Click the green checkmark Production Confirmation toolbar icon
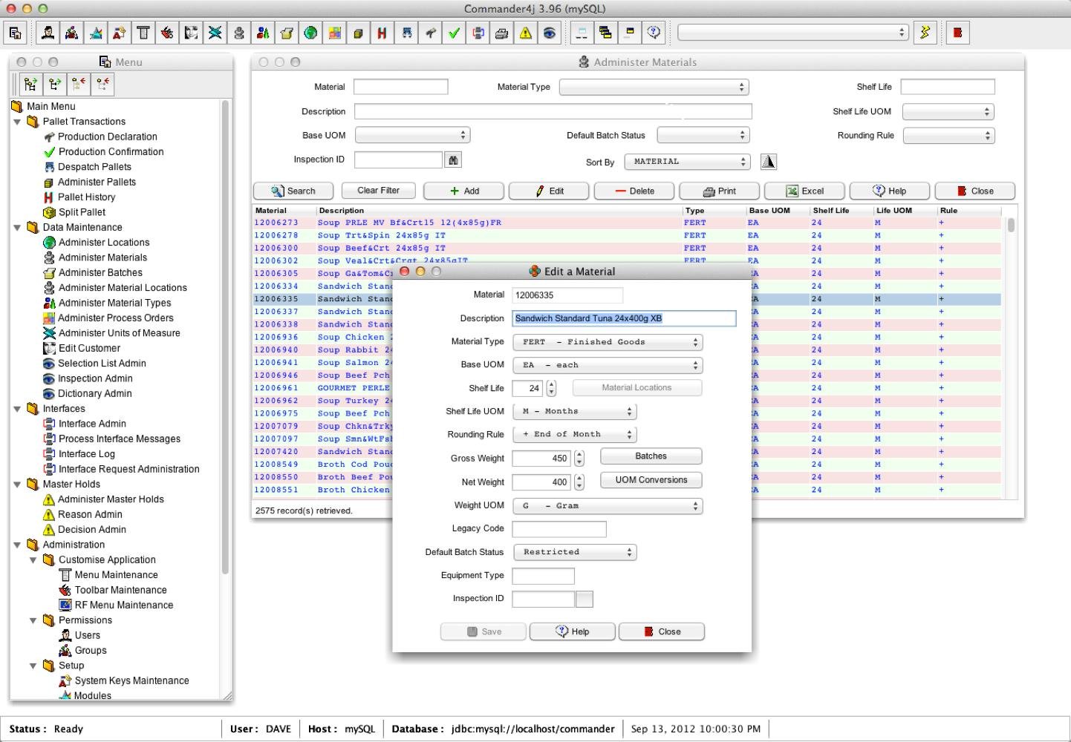Viewport: 1071px width, 742px height. (455, 33)
